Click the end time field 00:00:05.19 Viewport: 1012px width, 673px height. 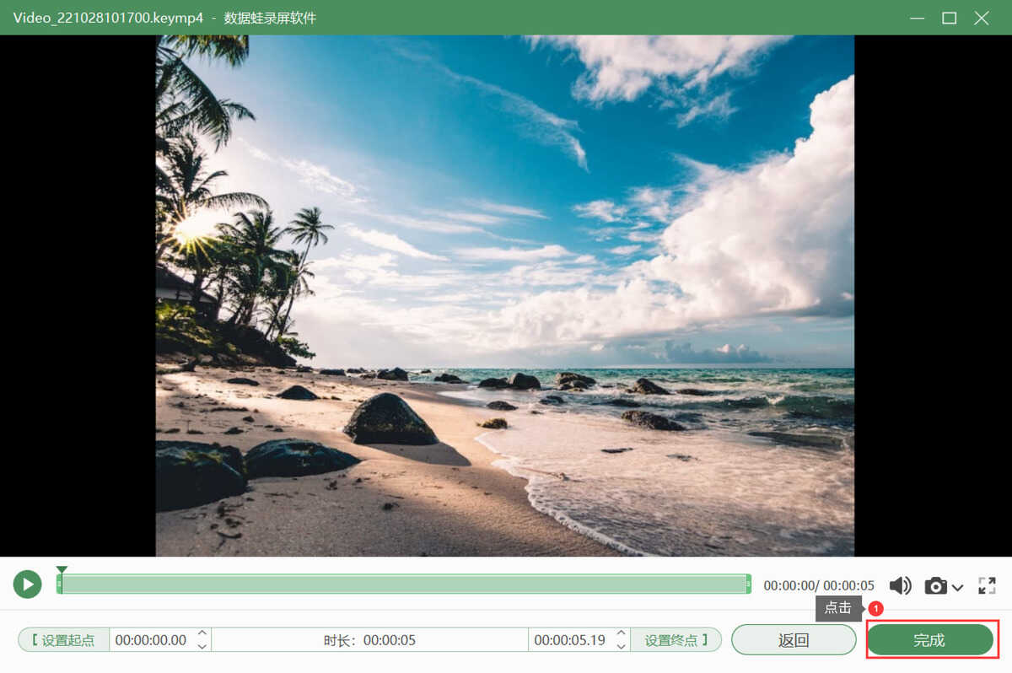(x=569, y=640)
